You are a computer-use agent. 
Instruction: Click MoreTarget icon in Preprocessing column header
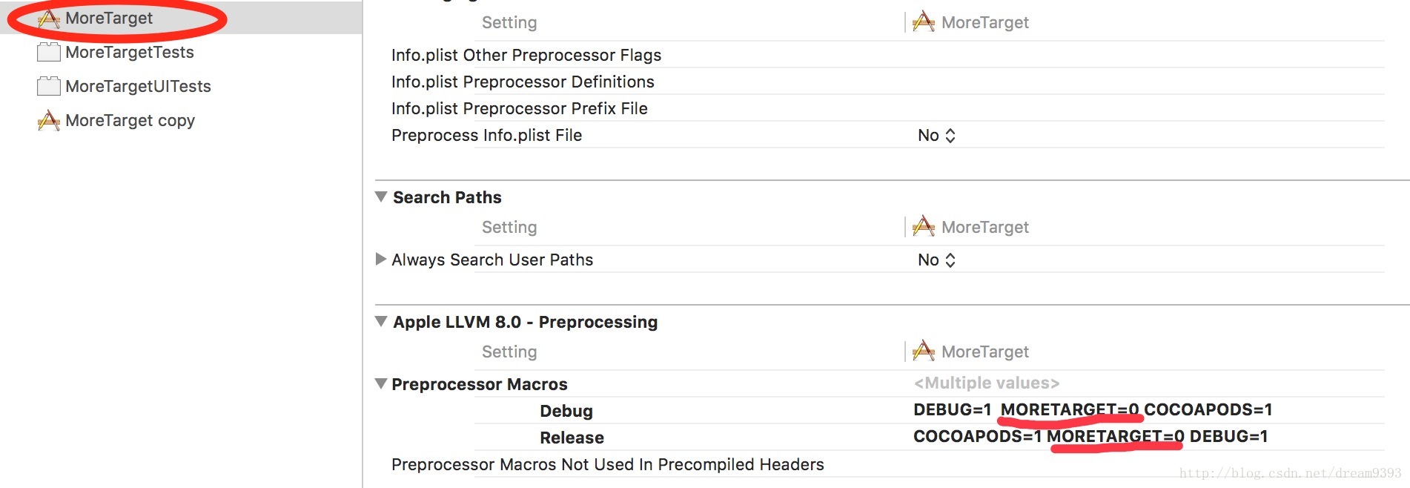click(x=924, y=351)
